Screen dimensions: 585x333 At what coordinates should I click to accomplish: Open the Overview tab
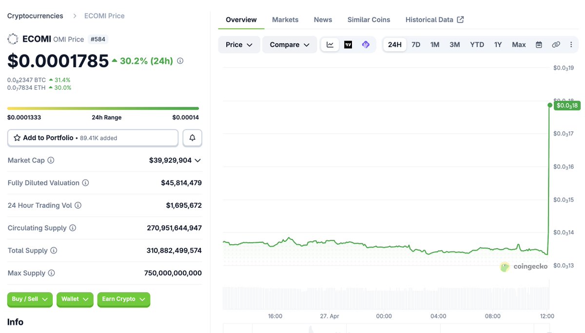[x=241, y=20]
